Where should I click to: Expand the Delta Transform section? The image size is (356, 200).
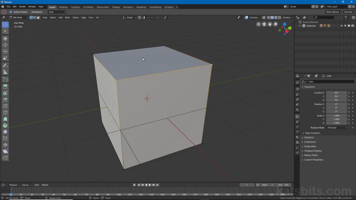(x=312, y=133)
